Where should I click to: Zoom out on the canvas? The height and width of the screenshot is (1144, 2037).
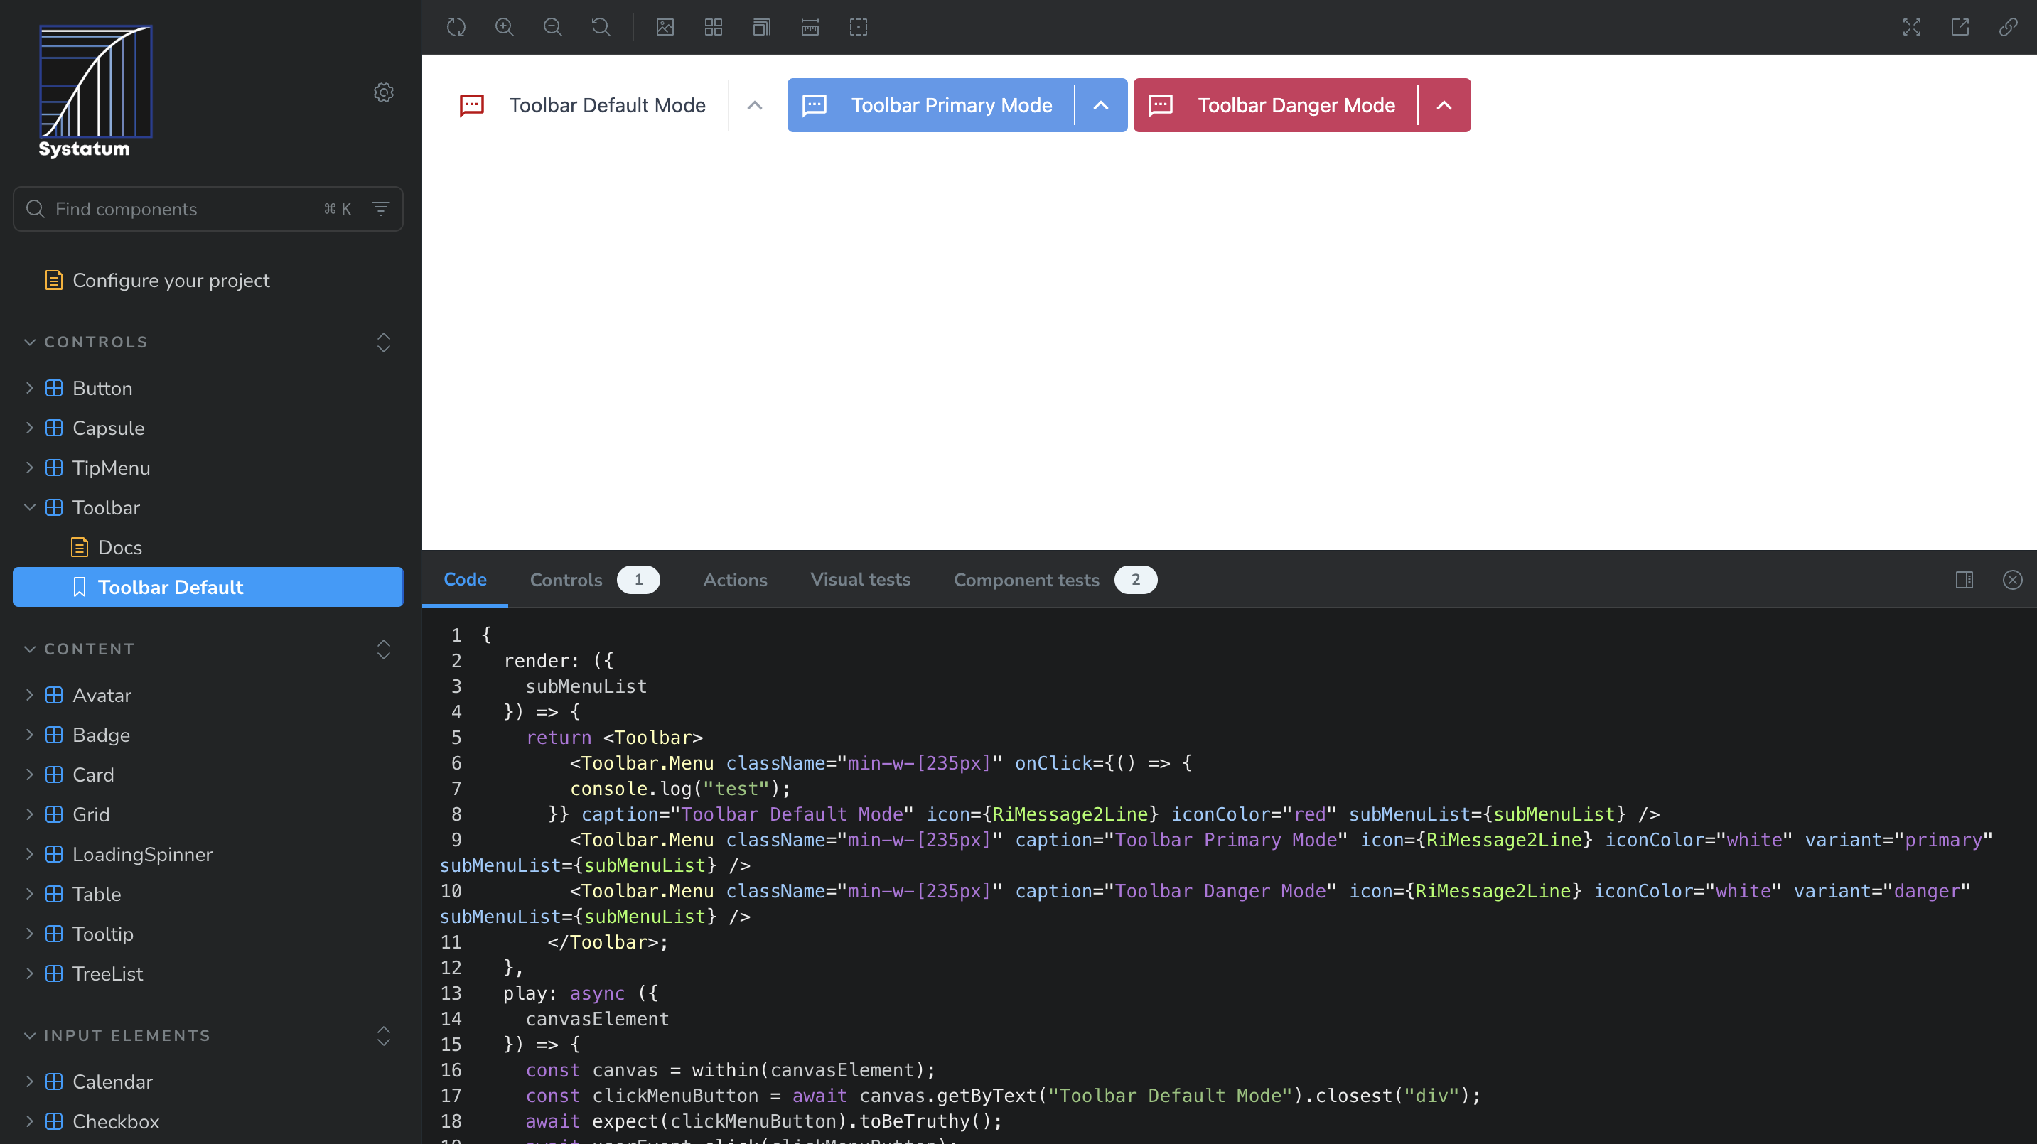[x=553, y=28]
